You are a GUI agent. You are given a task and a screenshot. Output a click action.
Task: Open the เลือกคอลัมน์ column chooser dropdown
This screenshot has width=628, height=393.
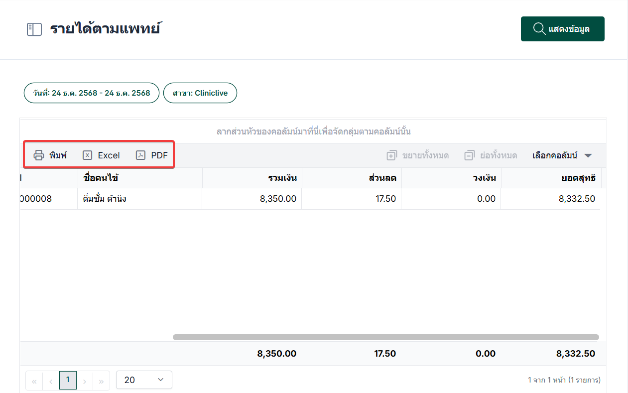(x=562, y=155)
